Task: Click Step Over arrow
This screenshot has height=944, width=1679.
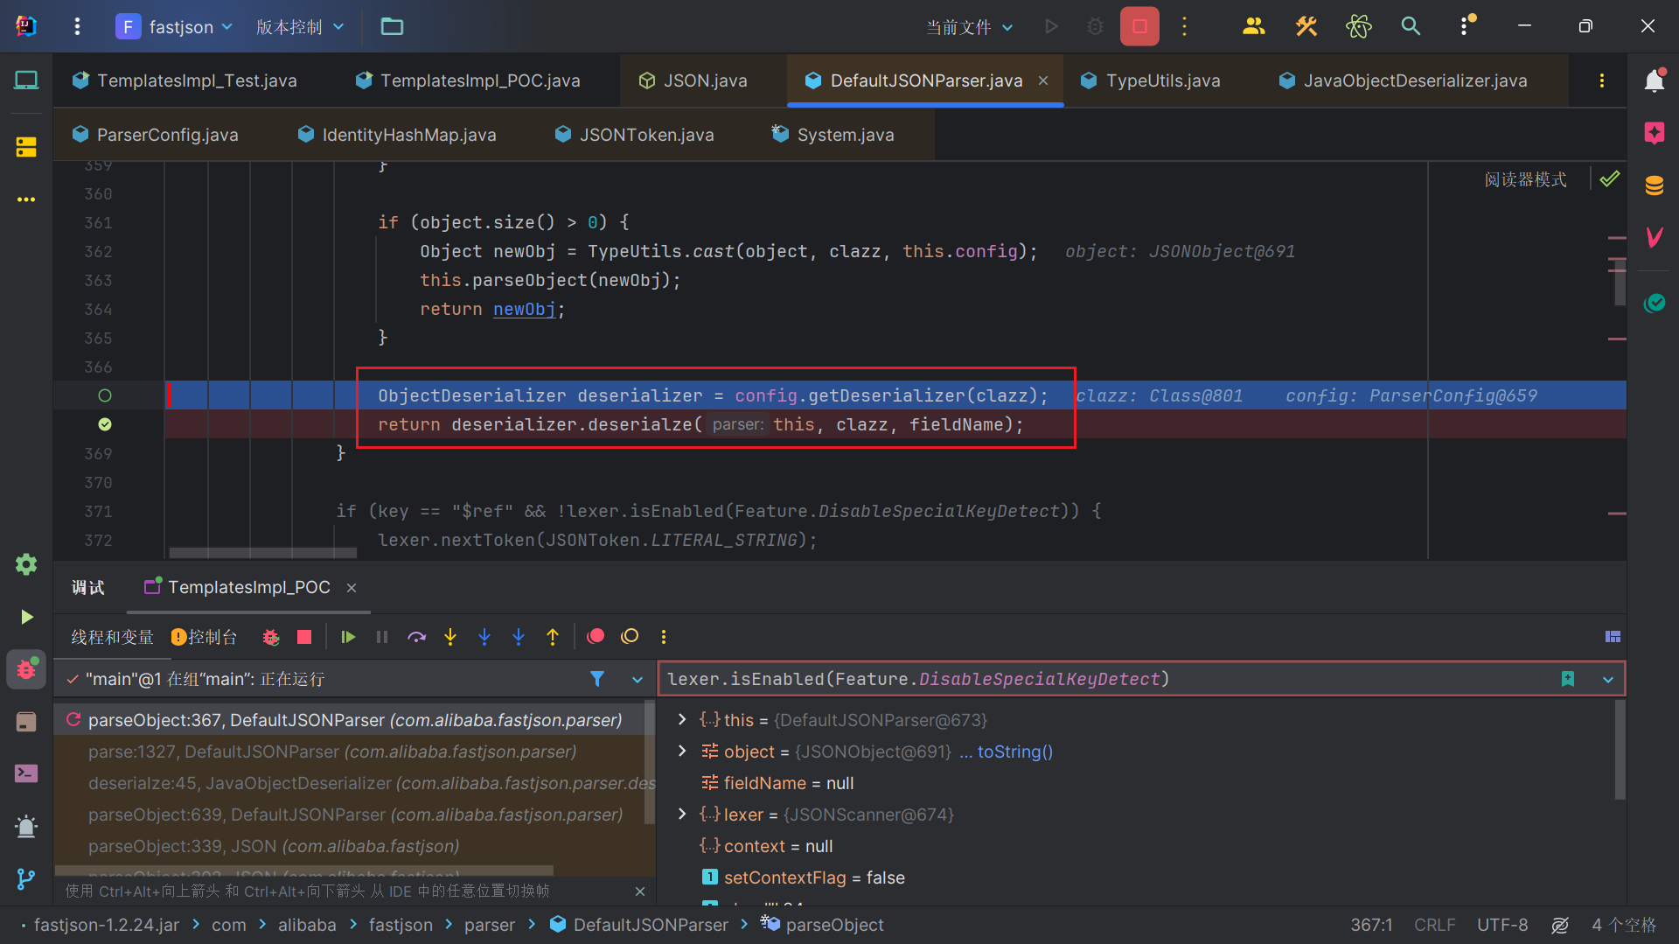Action: [x=416, y=637]
